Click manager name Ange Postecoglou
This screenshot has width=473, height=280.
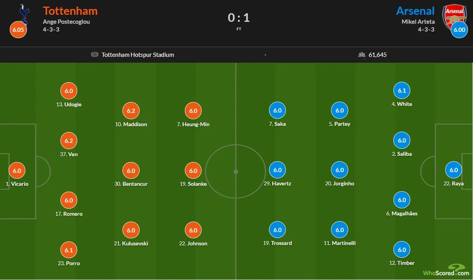click(x=66, y=22)
